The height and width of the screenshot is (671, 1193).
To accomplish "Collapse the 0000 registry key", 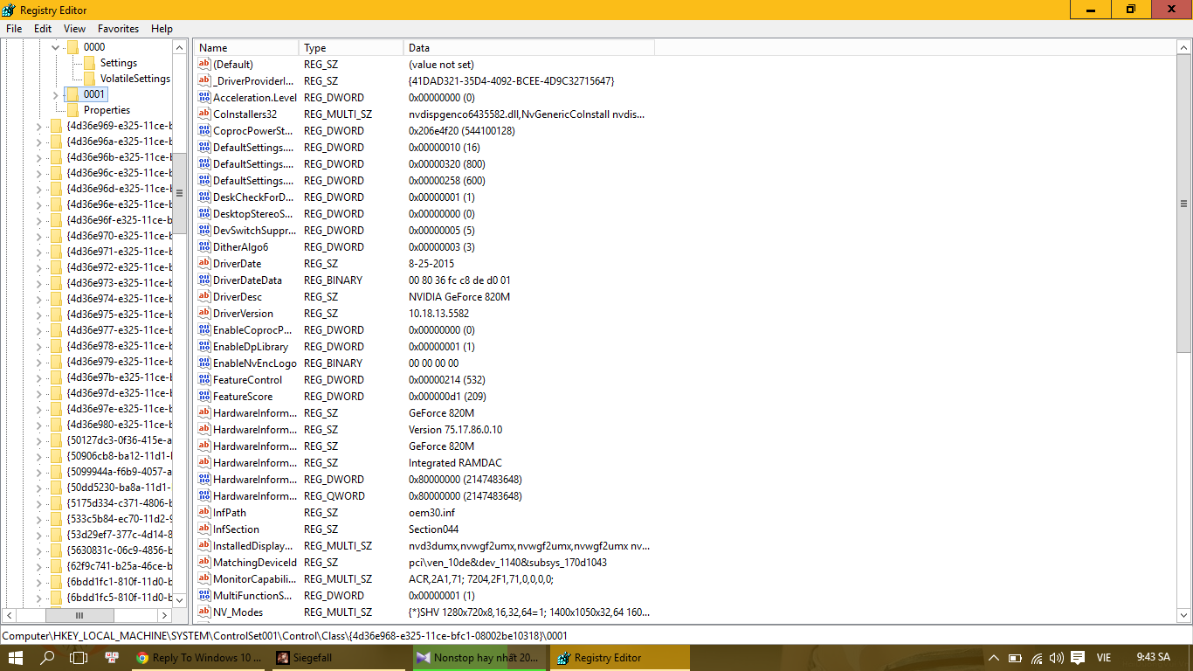I will pos(56,47).
